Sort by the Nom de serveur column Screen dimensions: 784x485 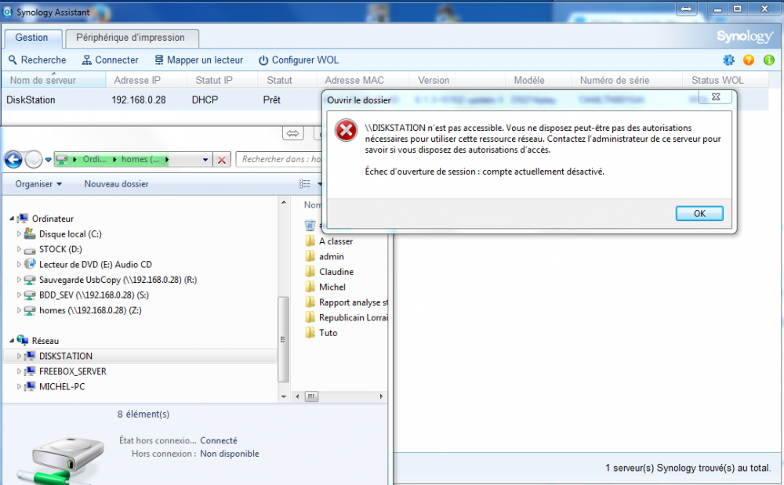pyautogui.click(x=53, y=80)
